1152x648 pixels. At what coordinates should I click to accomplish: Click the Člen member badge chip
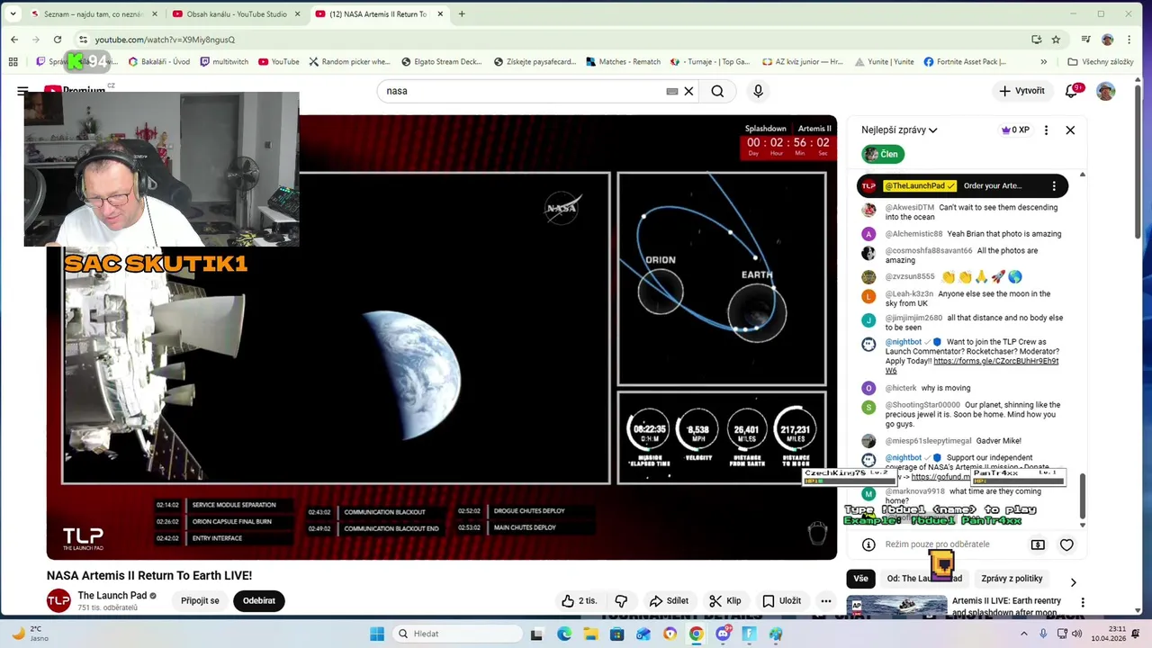pyautogui.click(x=883, y=154)
